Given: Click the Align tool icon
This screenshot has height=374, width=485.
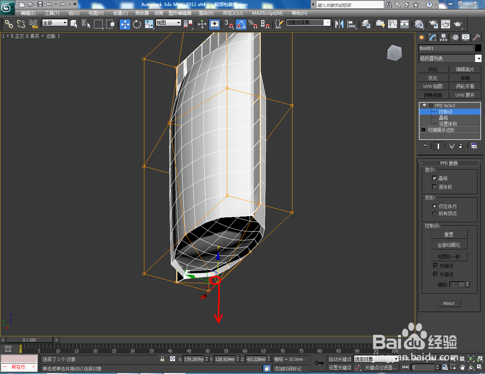Looking at the screenshot, I should coord(352,24).
